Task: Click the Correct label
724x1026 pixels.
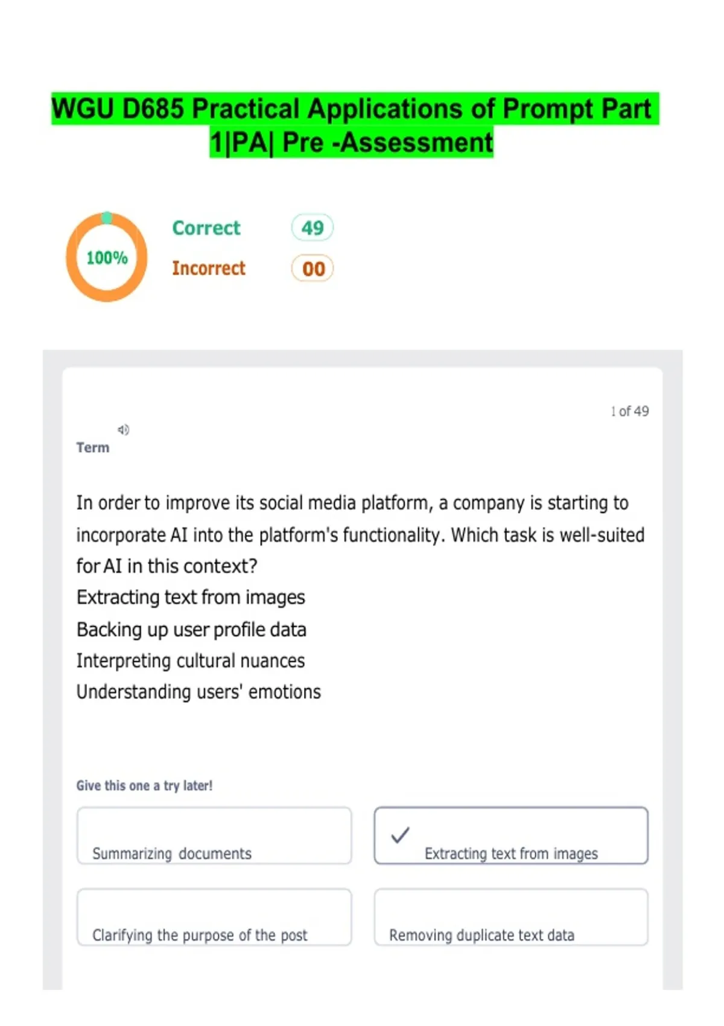Action: pos(206,228)
